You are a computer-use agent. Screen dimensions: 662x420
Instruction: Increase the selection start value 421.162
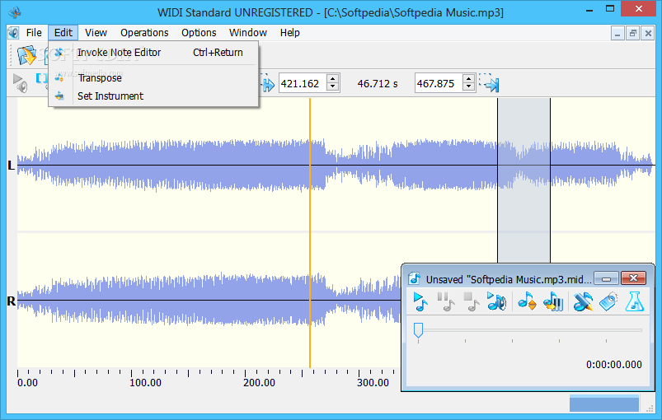[333, 79]
